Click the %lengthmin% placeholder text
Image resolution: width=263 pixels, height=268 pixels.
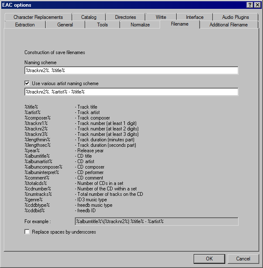(x=37, y=140)
